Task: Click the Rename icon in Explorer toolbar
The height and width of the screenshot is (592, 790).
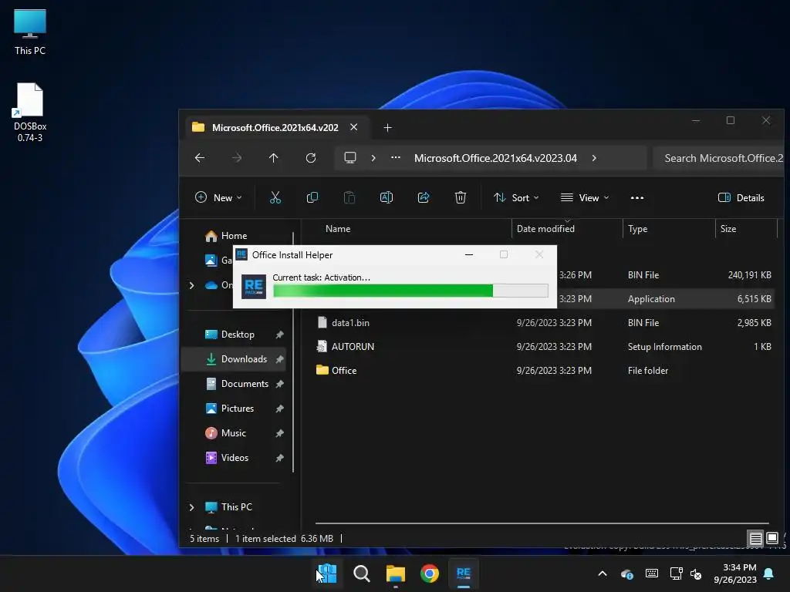Action: tap(387, 198)
